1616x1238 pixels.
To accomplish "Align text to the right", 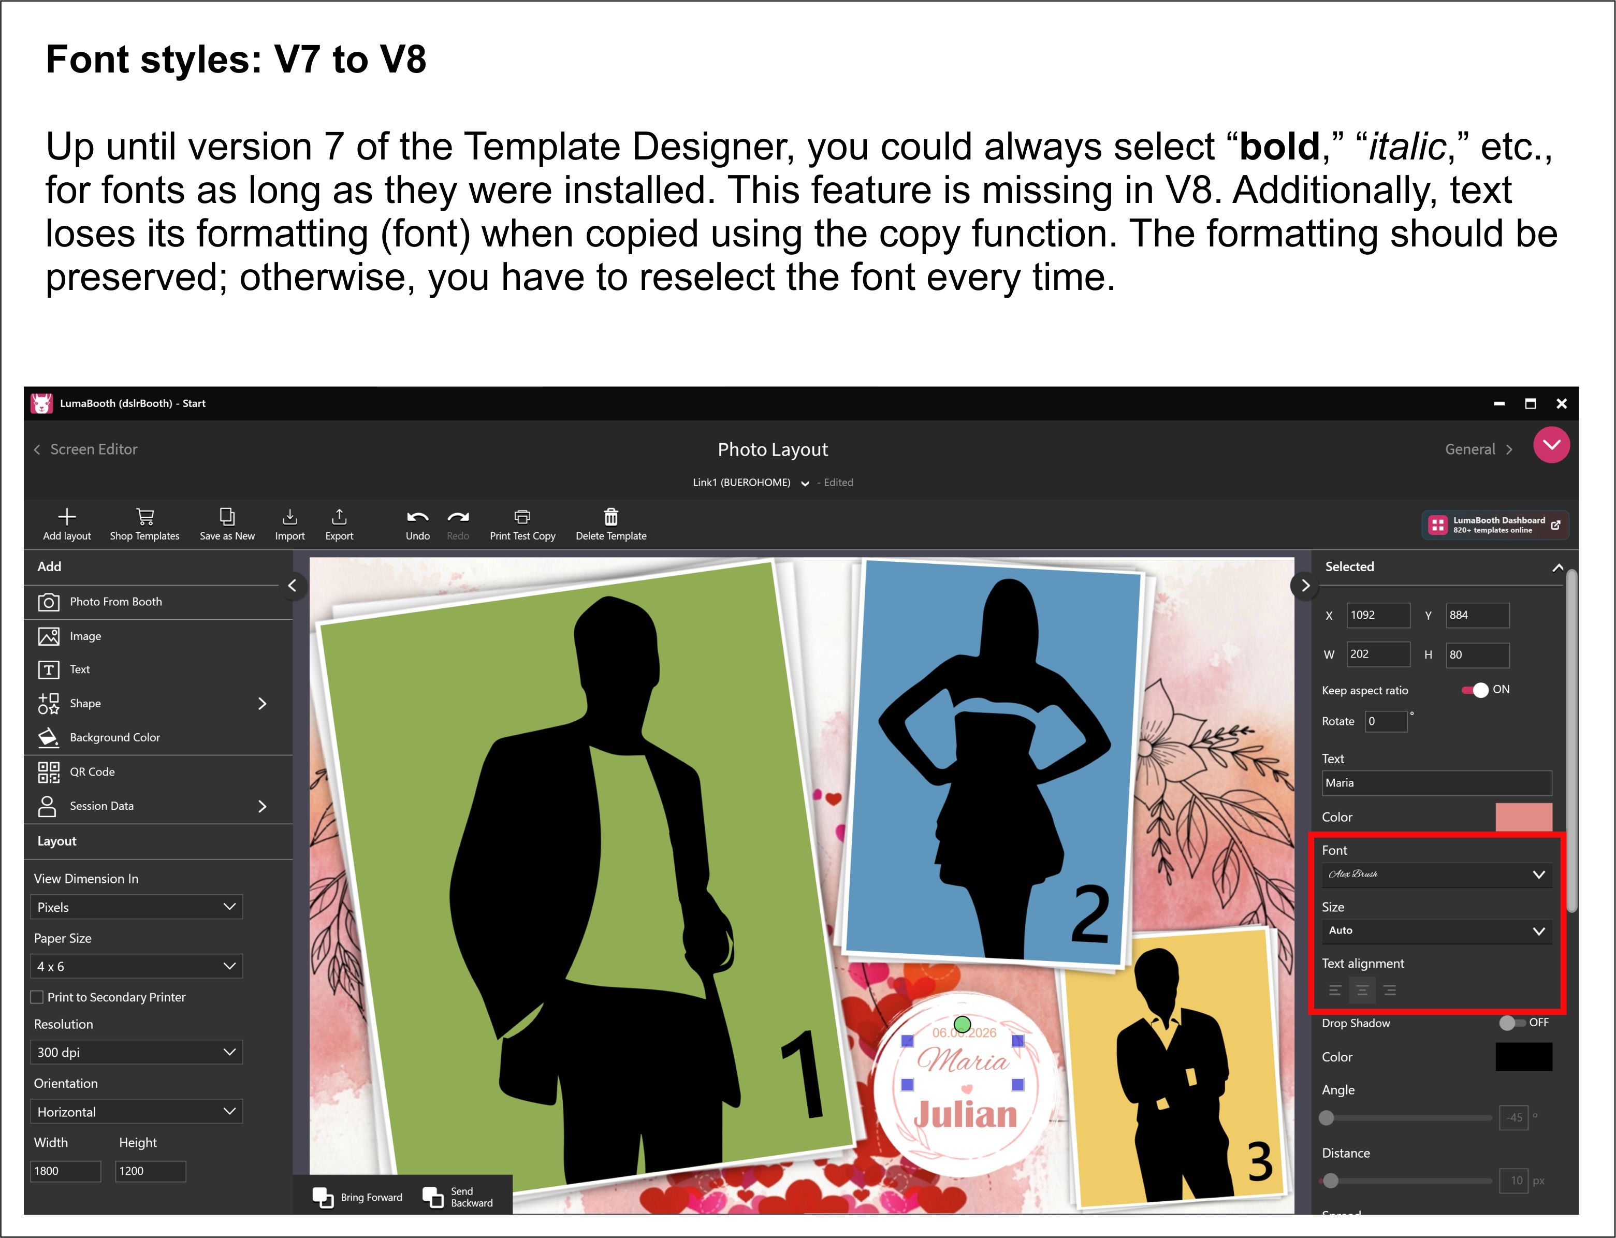I will click(1390, 991).
